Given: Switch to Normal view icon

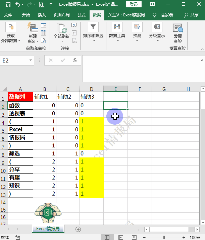Looking at the screenshot, I should (107, 237).
